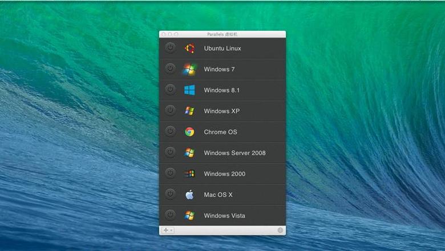Screen dimensions: 445x251
Task: Minimize the Parallels window
Action: (x=169, y=34)
